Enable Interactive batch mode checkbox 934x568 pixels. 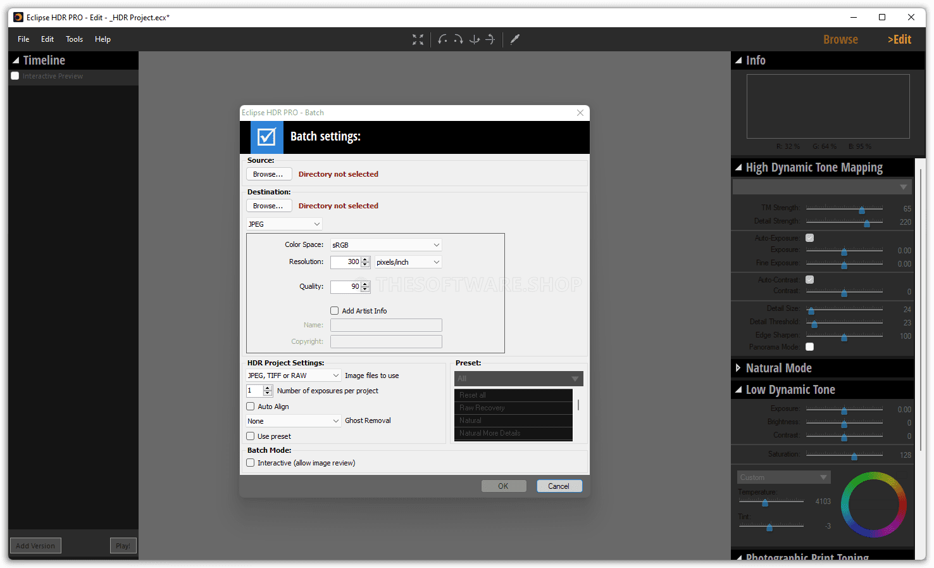[251, 463]
